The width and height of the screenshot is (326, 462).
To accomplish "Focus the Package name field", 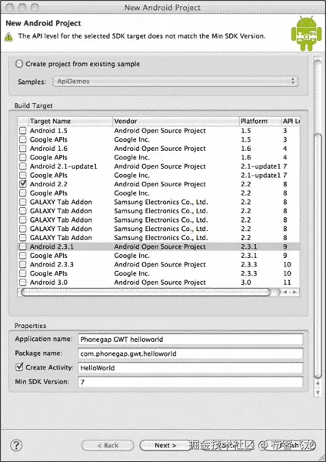I will point(191,353).
